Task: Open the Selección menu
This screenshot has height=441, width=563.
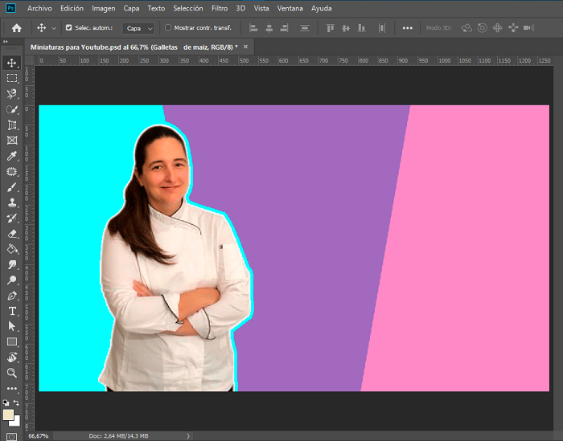Action: [x=187, y=8]
